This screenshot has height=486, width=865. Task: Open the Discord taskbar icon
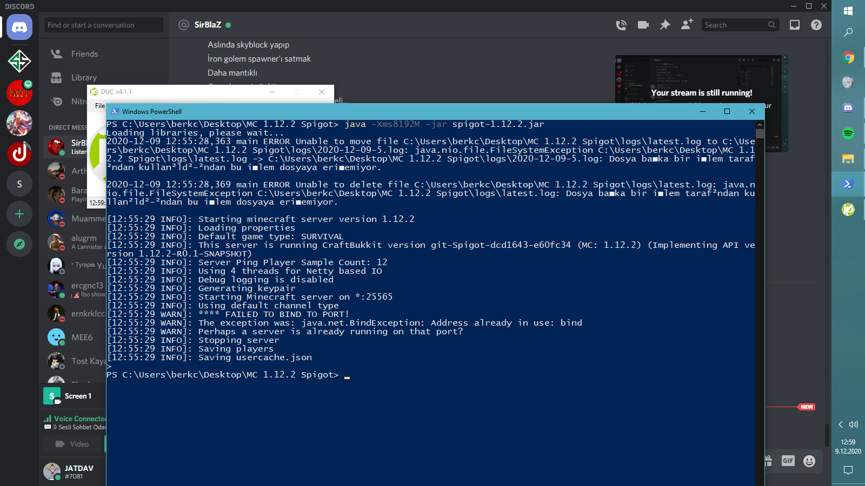(848, 107)
